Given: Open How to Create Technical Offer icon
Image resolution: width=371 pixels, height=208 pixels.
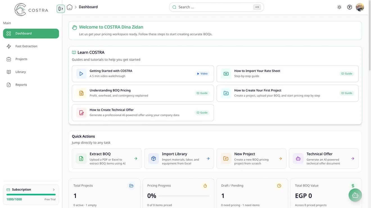Looking at the screenshot, I should click(x=81, y=113).
